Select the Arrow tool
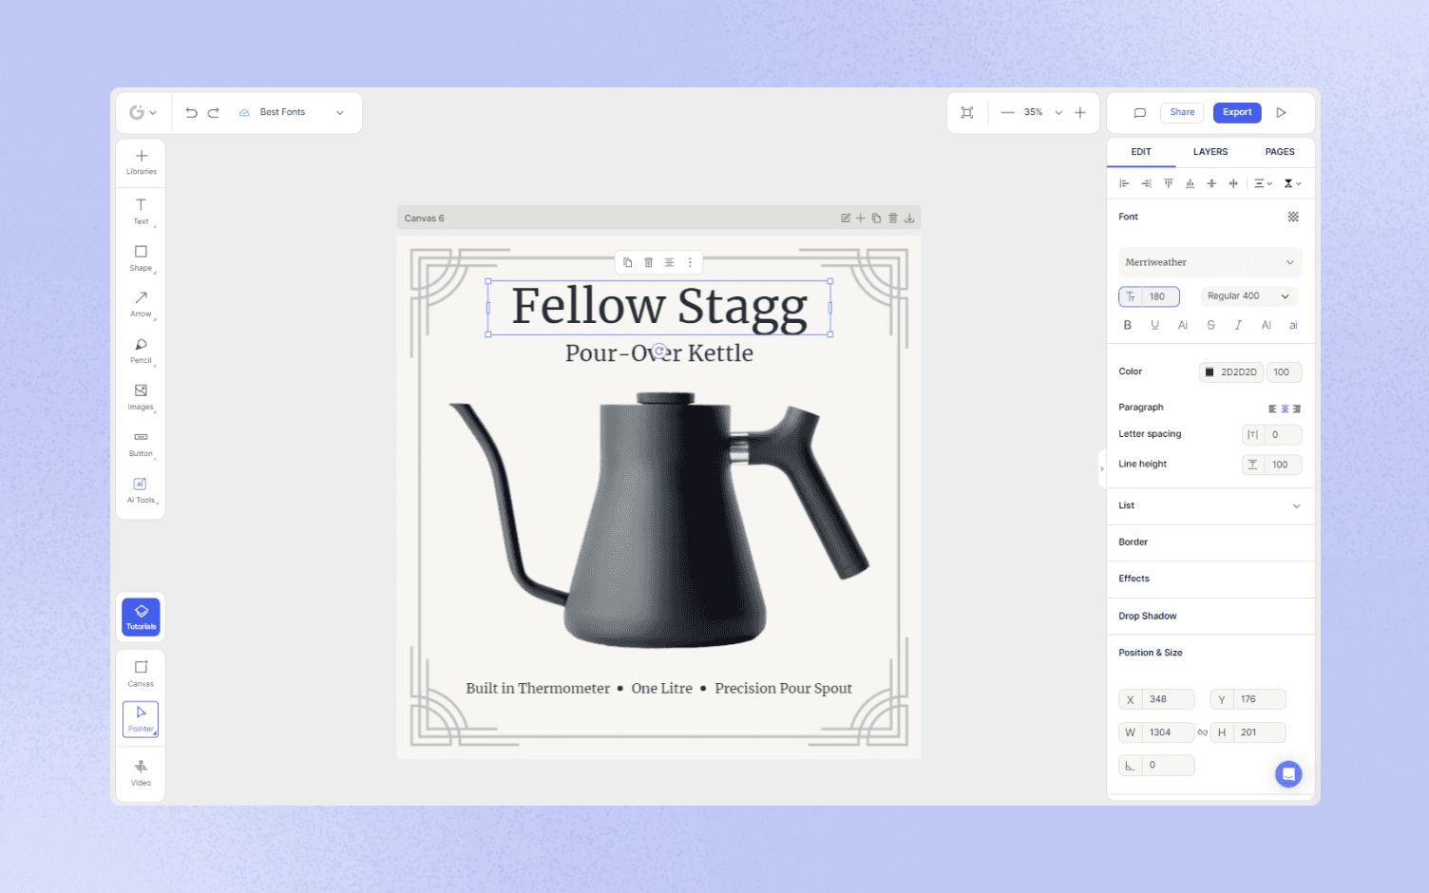This screenshot has height=893, width=1429. coord(141,304)
